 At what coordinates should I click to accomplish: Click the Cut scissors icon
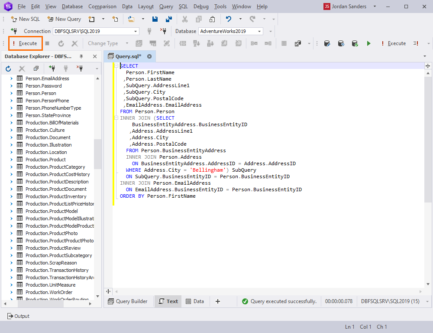pyautogui.click(x=185, y=19)
